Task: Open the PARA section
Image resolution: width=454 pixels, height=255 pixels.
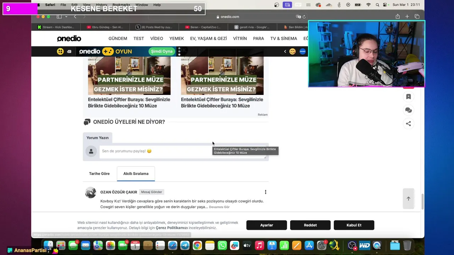Action: coord(259,39)
